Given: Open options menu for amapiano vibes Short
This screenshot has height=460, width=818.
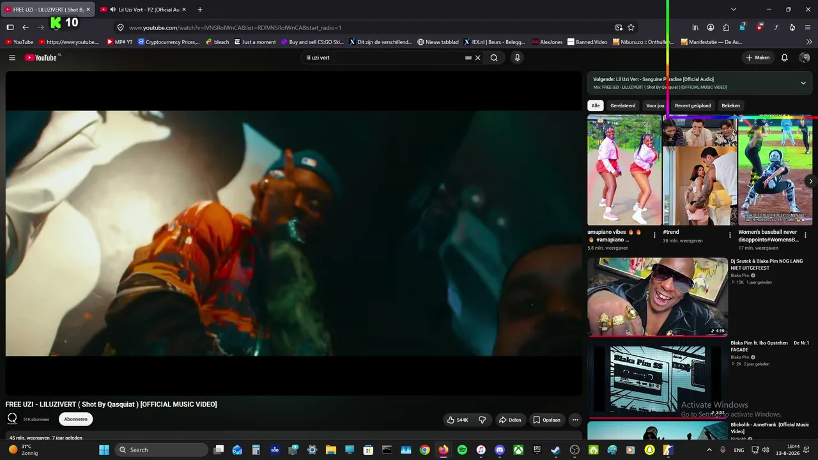Looking at the screenshot, I should pos(654,235).
